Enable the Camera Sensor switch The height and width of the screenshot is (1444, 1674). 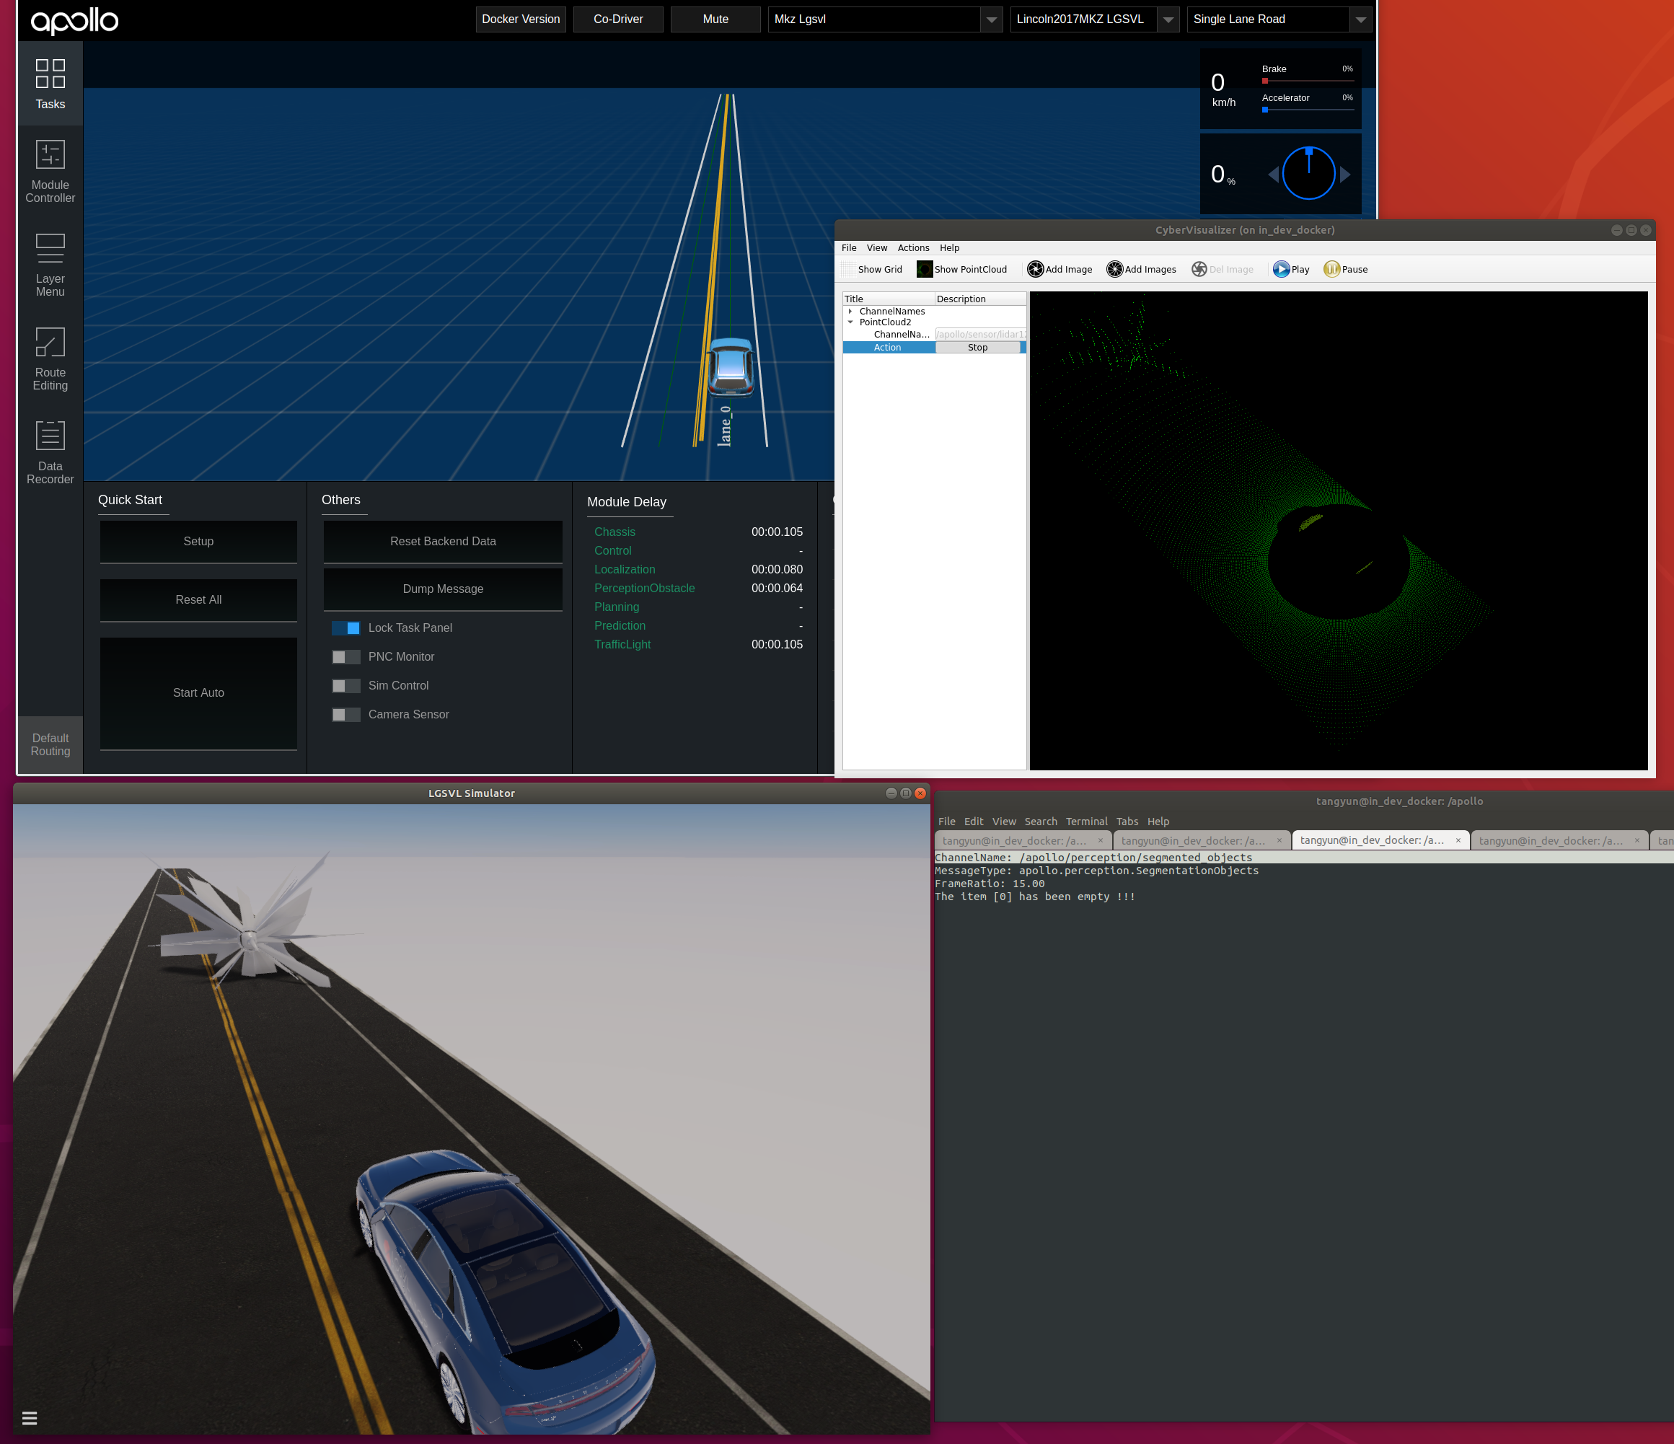pos(345,714)
